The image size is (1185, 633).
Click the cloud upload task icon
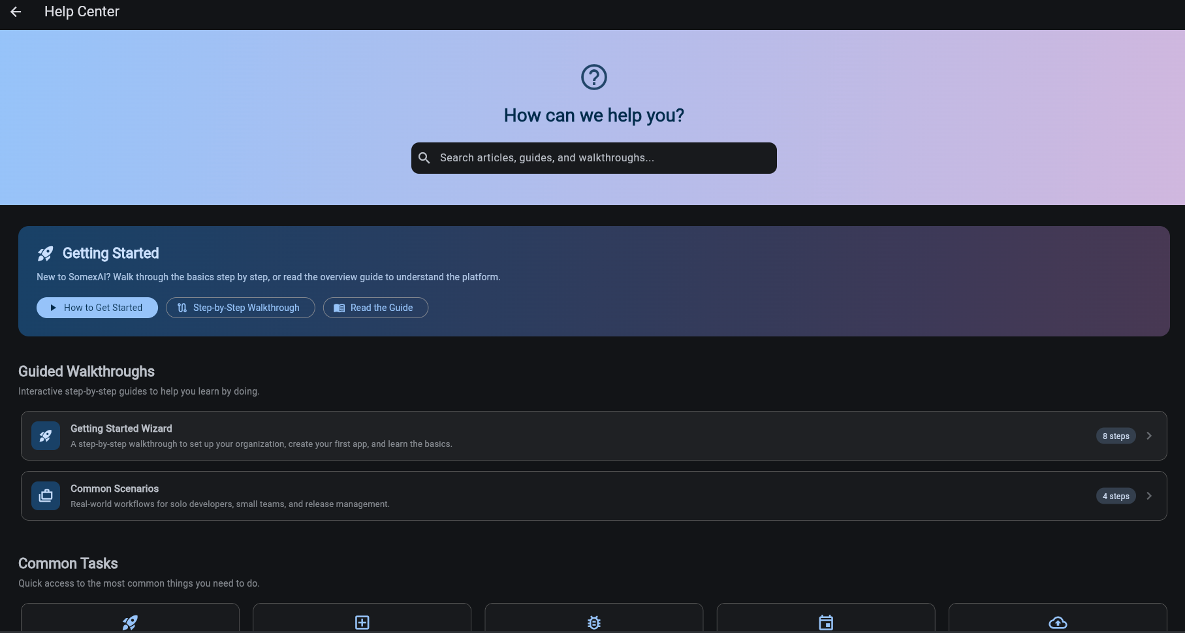pyautogui.click(x=1058, y=622)
